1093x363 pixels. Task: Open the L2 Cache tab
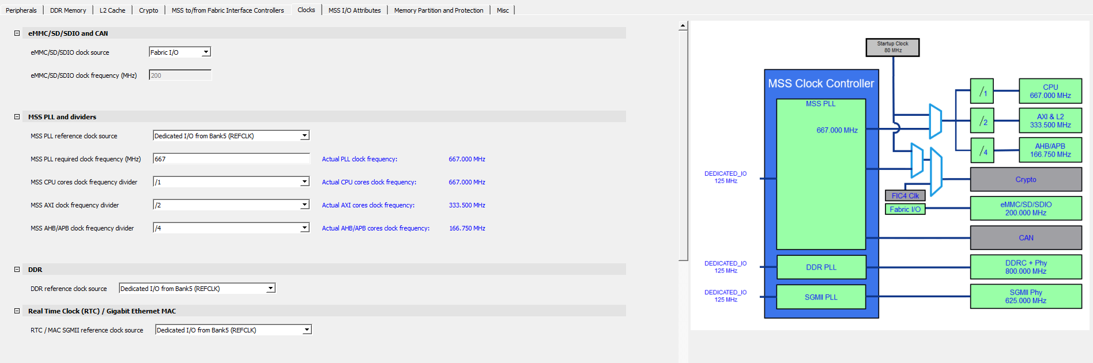click(x=112, y=10)
